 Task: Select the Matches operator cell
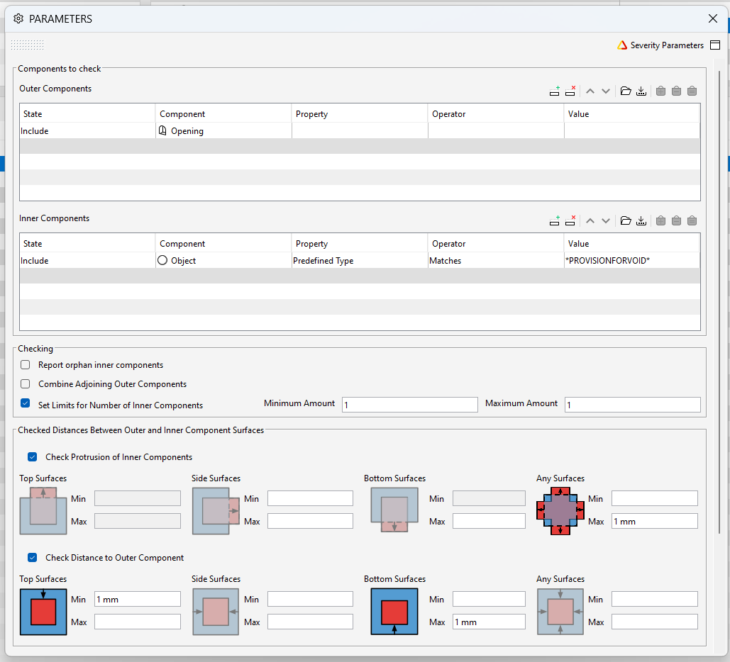pos(496,261)
